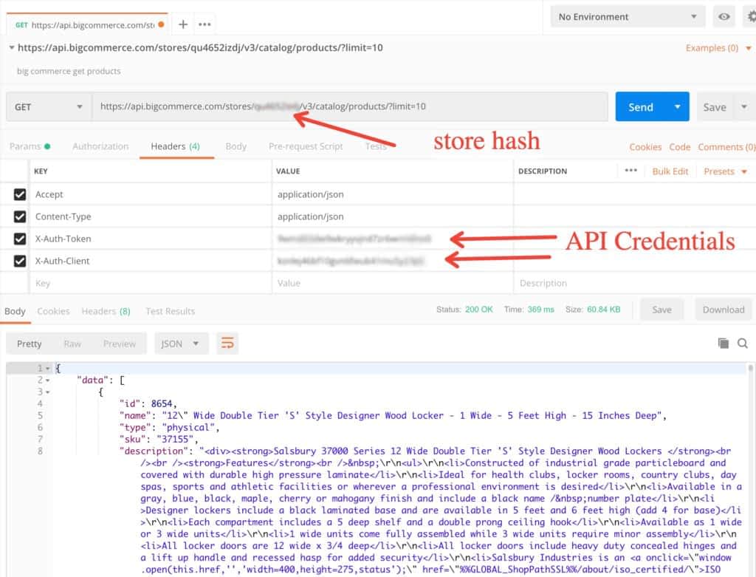This screenshot has width=756, height=577.
Task: Click the Download response button
Action: pos(724,310)
